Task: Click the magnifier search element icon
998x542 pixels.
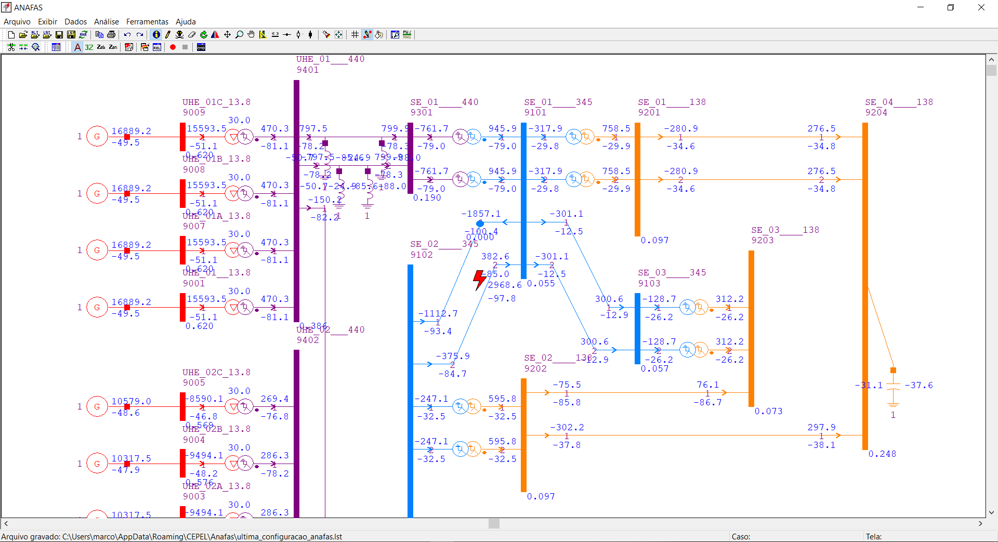Action: tap(35, 47)
